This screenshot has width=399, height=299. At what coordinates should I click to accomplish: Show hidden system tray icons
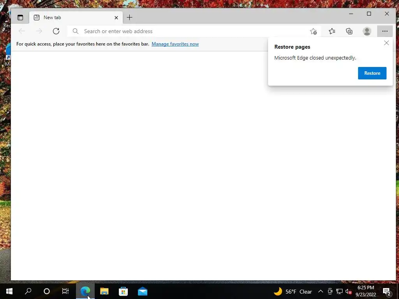click(x=321, y=291)
